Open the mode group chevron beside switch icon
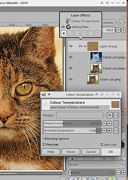Image resolution: width=128 pixels, height=180 pixels. (125, 23)
